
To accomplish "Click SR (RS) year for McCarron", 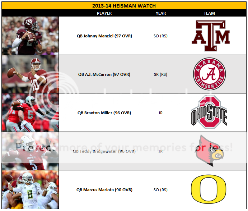I will [x=160, y=74].
